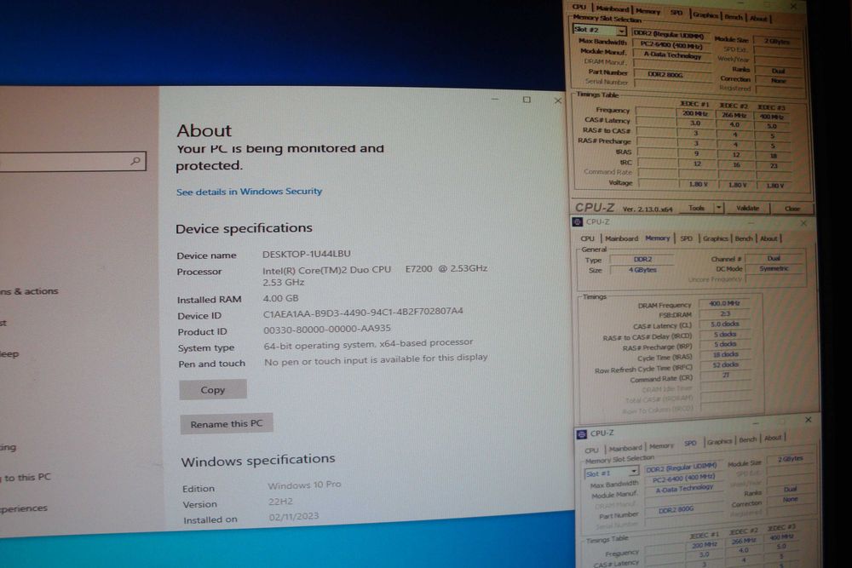Click the Settings search input field

[71, 161]
